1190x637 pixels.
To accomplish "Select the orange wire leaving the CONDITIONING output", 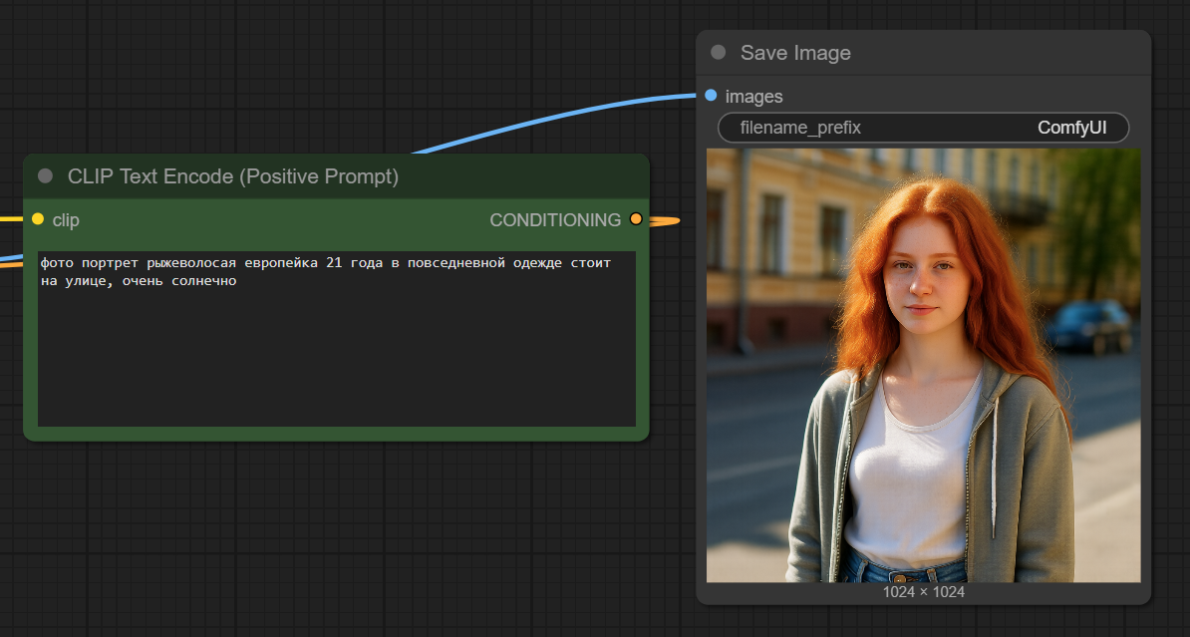I will 666,221.
